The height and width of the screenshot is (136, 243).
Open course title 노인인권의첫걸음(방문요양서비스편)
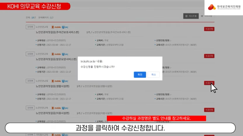coord(56,59)
